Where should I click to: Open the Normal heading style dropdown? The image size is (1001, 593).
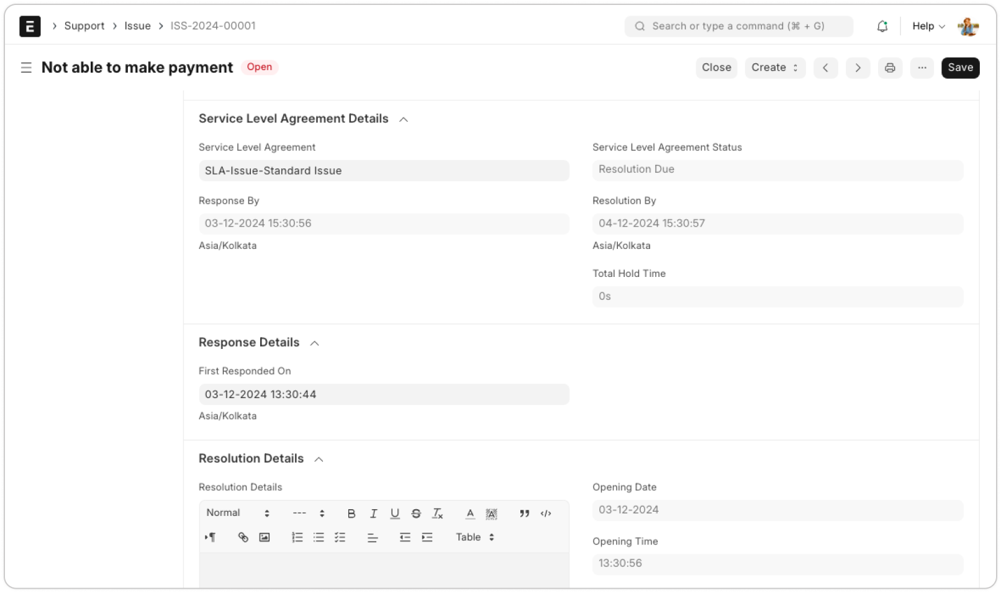click(238, 513)
